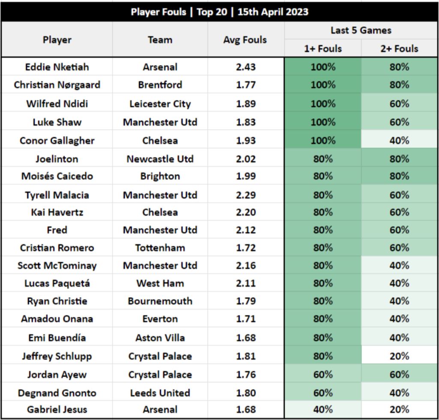This screenshot has width=439, height=420.
Task: Click Christian Nørgaard's Brentford team cell
Action: pyautogui.click(x=160, y=84)
